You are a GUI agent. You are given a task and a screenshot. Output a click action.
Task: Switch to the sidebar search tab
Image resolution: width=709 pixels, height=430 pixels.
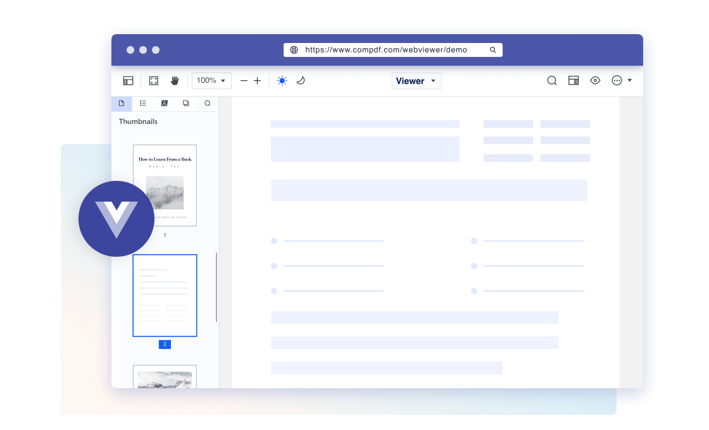(208, 104)
